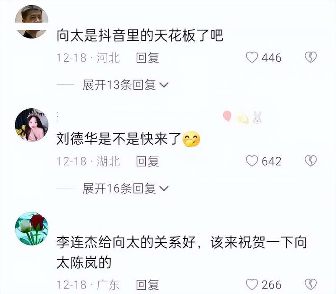Like the 李连杰 comment with 266 likes
This screenshot has width=336, height=294.
pyautogui.click(x=252, y=284)
